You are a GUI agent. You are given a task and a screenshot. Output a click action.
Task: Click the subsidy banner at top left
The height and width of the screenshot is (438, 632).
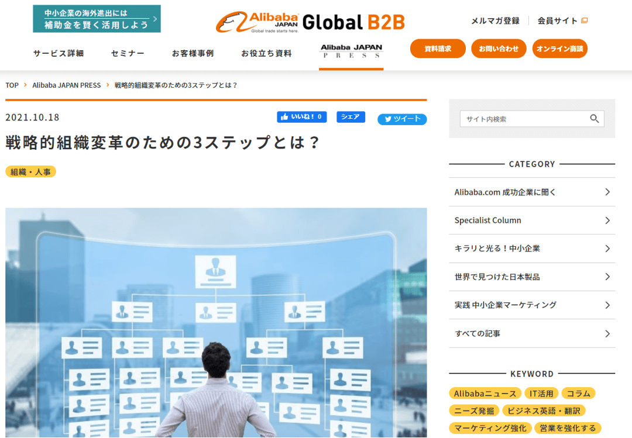point(97,19)
